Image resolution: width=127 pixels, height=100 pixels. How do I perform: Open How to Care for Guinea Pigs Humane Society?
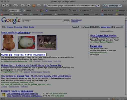pos(36,76)
